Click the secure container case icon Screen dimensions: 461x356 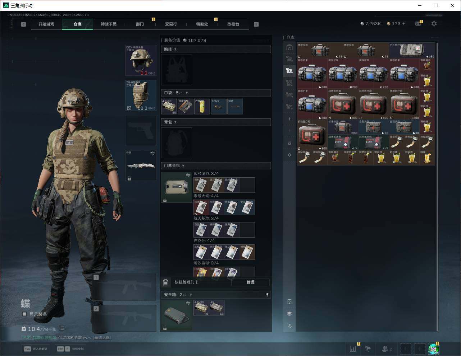[x=177, y=315]
